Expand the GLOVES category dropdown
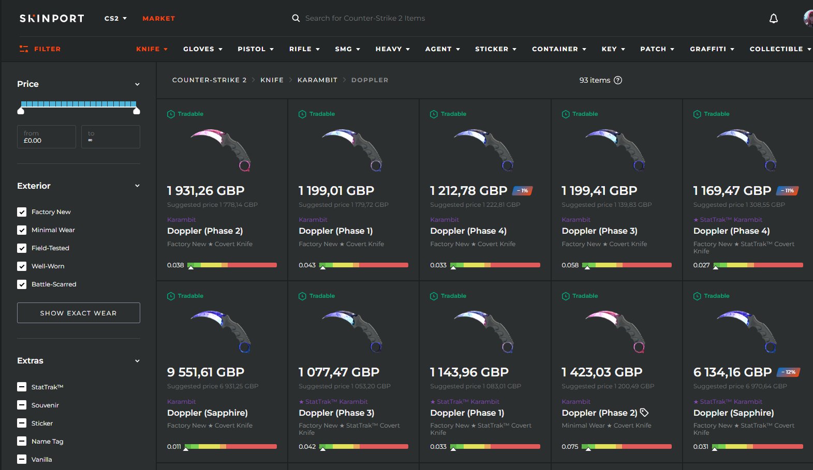The width and height of the screenshot is (813, 470). coord(203,49)
